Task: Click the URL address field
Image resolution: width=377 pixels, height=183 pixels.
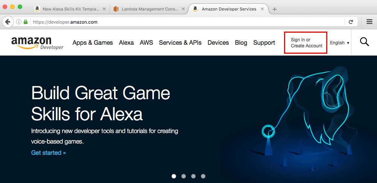Action: click(x=188, y=22)
